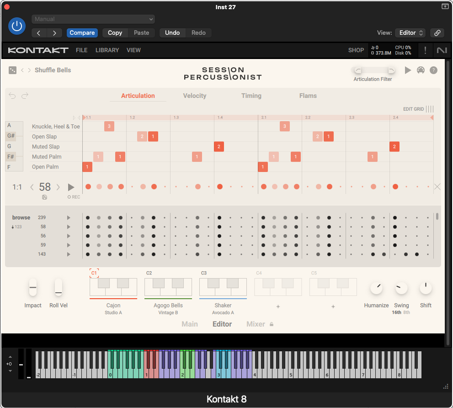The width and height of the screenshot is (453, 408).
Task: Toggle Open Slap darker step 1 in bar 1.2
Action: 153,136
